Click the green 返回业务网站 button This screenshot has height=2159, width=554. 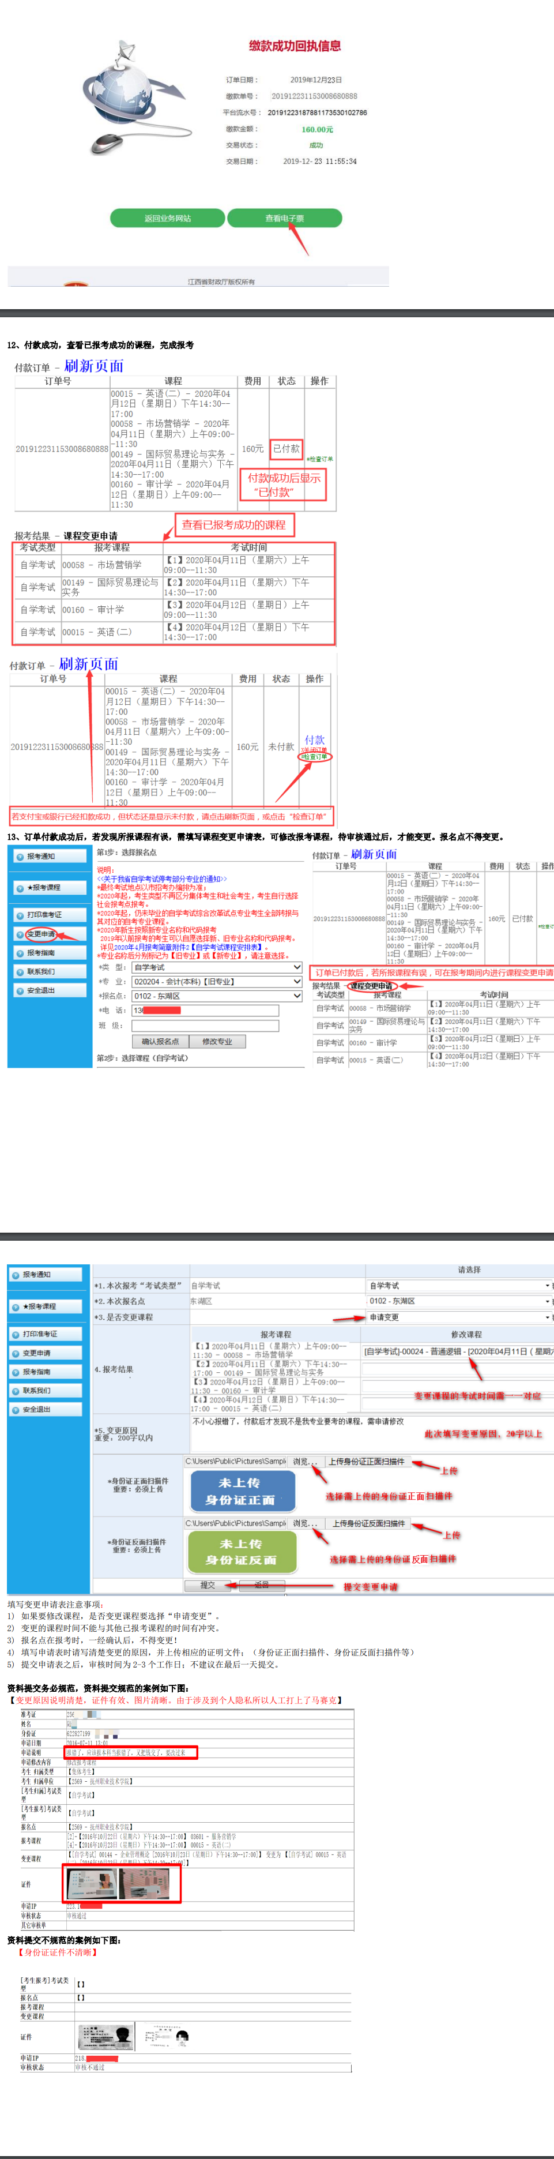(168, 218)
